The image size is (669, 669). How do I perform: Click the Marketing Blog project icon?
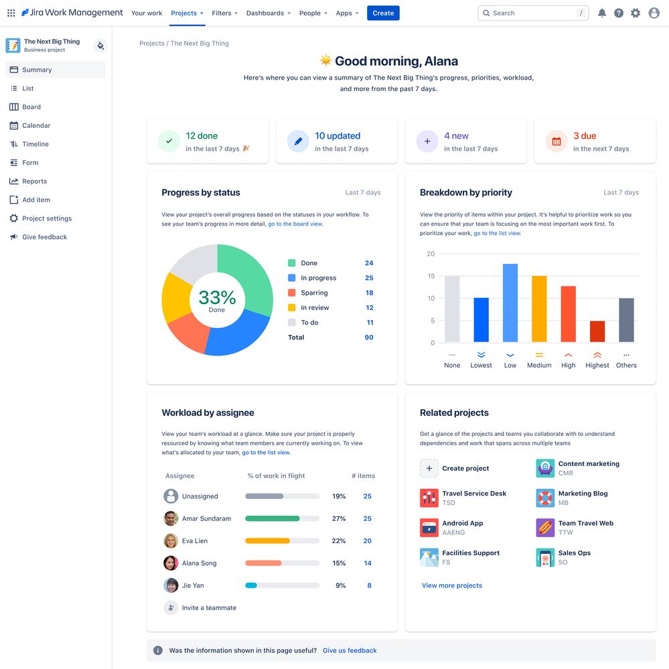click(x=545, y=498)
